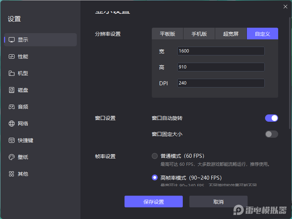Click inside the DPI input field
The image size is (292, 219).
pos(220,83)
